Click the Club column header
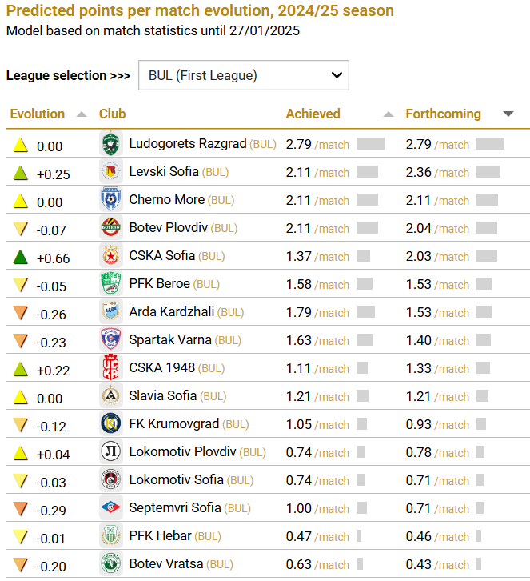530x581 pixels. (113, 114)
